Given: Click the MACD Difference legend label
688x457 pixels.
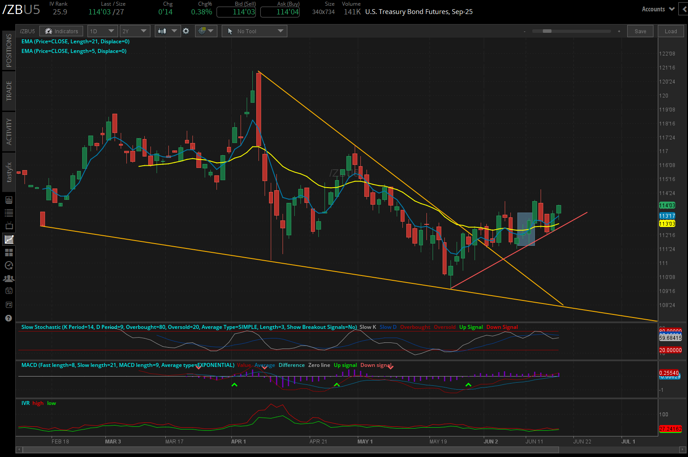Looking at the screenshot, I should pyautogui.click(x=292, y=365).
